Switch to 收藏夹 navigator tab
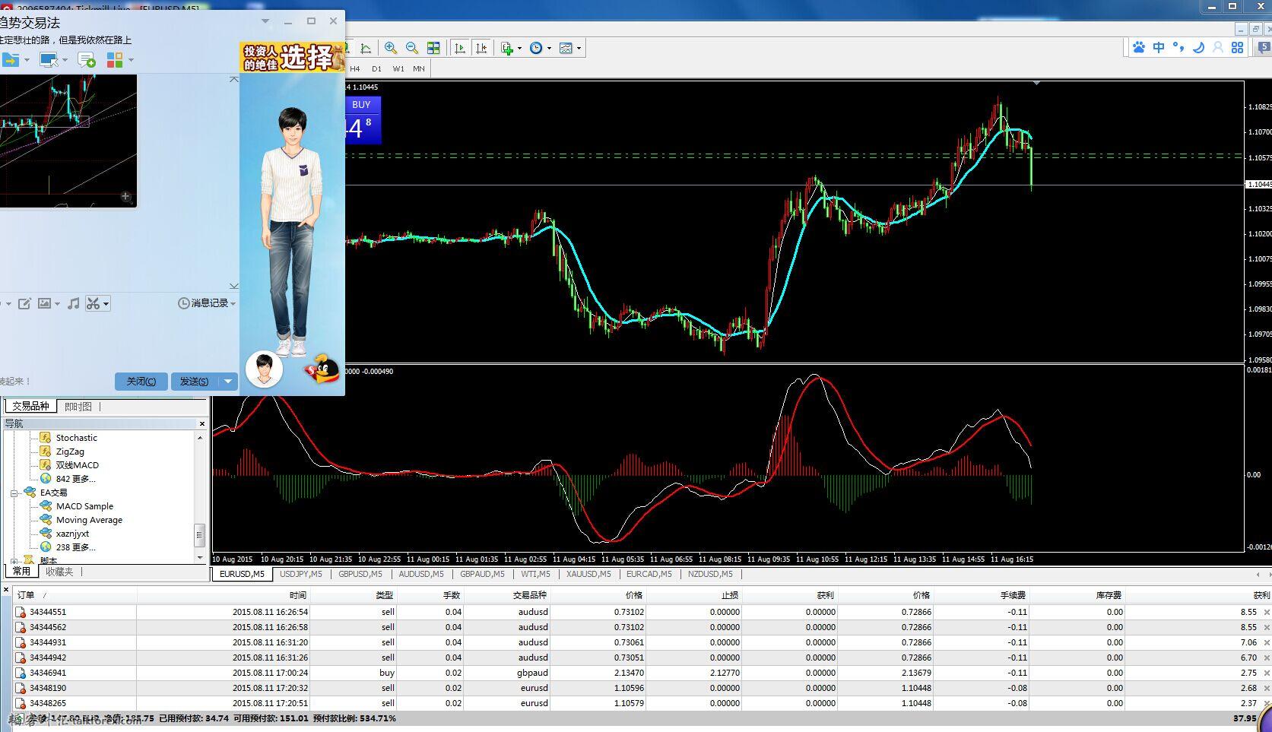1272x732 pixels. (59, 572)
